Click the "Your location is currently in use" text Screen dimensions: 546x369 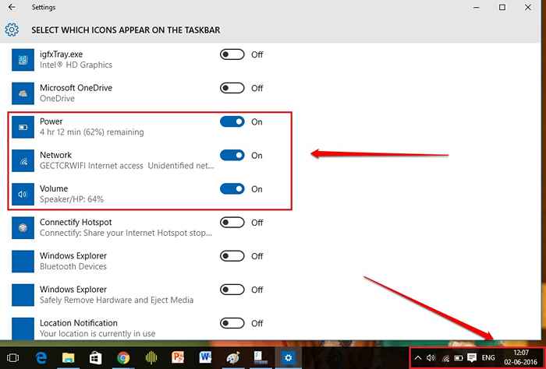97,333
